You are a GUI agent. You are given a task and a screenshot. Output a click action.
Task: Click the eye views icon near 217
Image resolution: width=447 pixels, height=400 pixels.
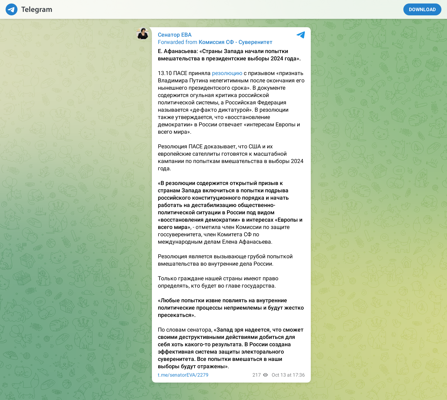click(x=265, y=375)
